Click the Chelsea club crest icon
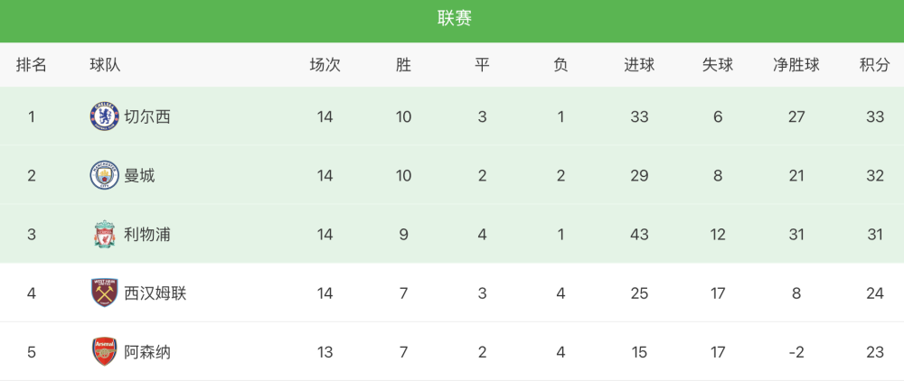The width and height of the screenshot is (904, 381). [x=104, y=116]
